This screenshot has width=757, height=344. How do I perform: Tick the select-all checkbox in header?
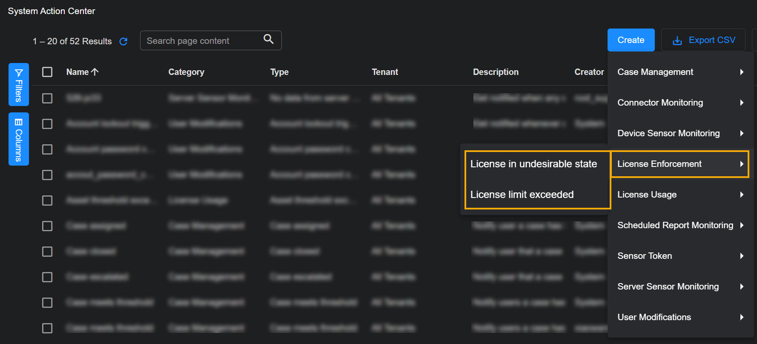[x=47, y=72]
